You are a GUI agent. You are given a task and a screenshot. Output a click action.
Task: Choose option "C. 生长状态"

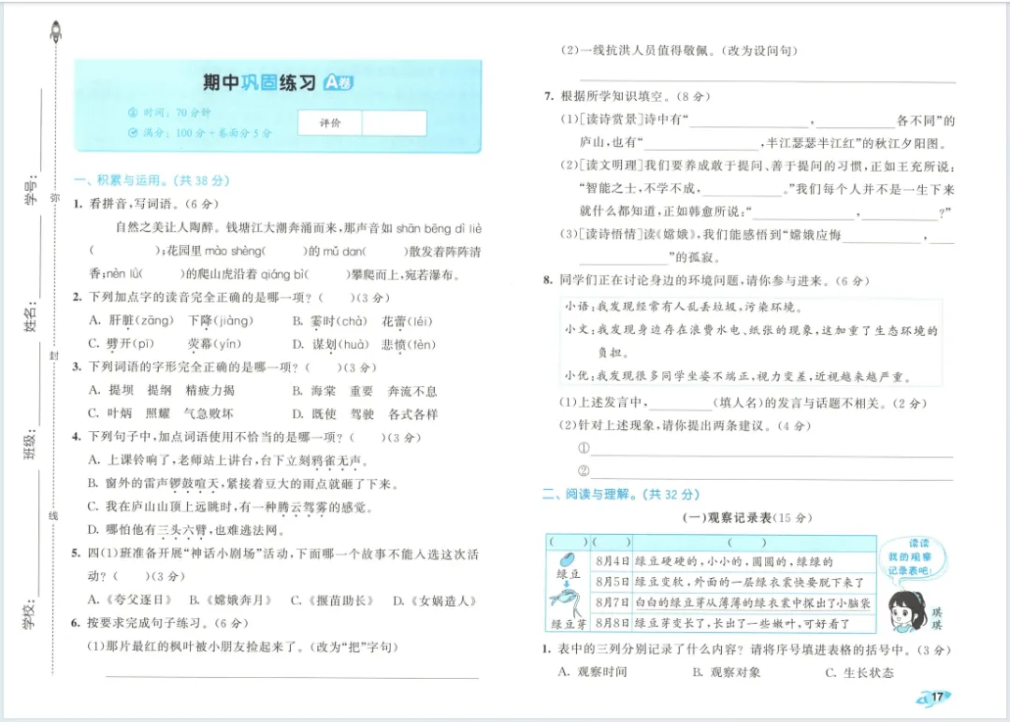coord(859,672)
